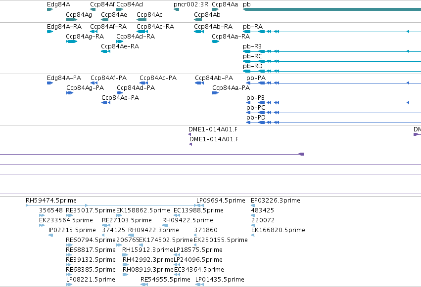
Task: Select the pb-RC transcript label
Action: click(x=252, y=56)
